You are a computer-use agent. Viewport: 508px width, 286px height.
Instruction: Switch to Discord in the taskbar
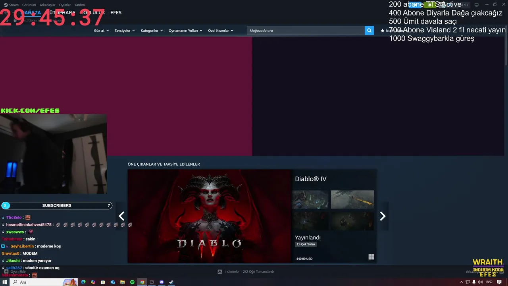click(162, 282)
